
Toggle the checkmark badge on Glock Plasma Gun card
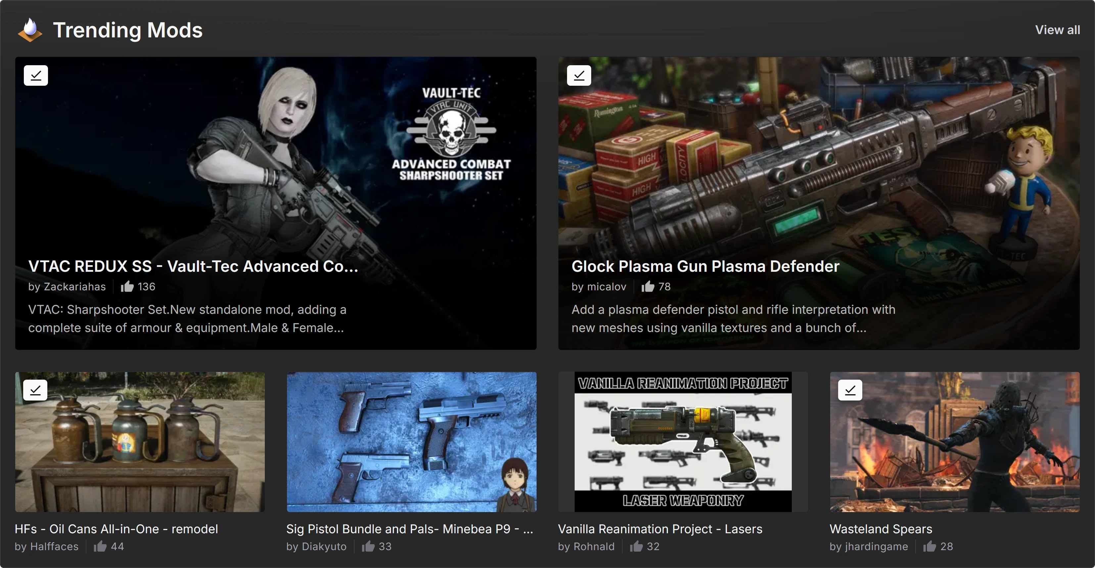579,75
